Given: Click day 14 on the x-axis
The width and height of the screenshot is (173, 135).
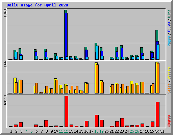Looking at the screenshot, I should tap(76, 131).
